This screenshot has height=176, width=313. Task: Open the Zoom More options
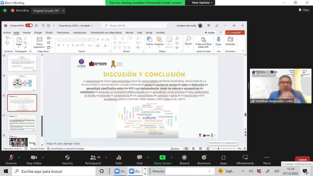click(267, 160)
